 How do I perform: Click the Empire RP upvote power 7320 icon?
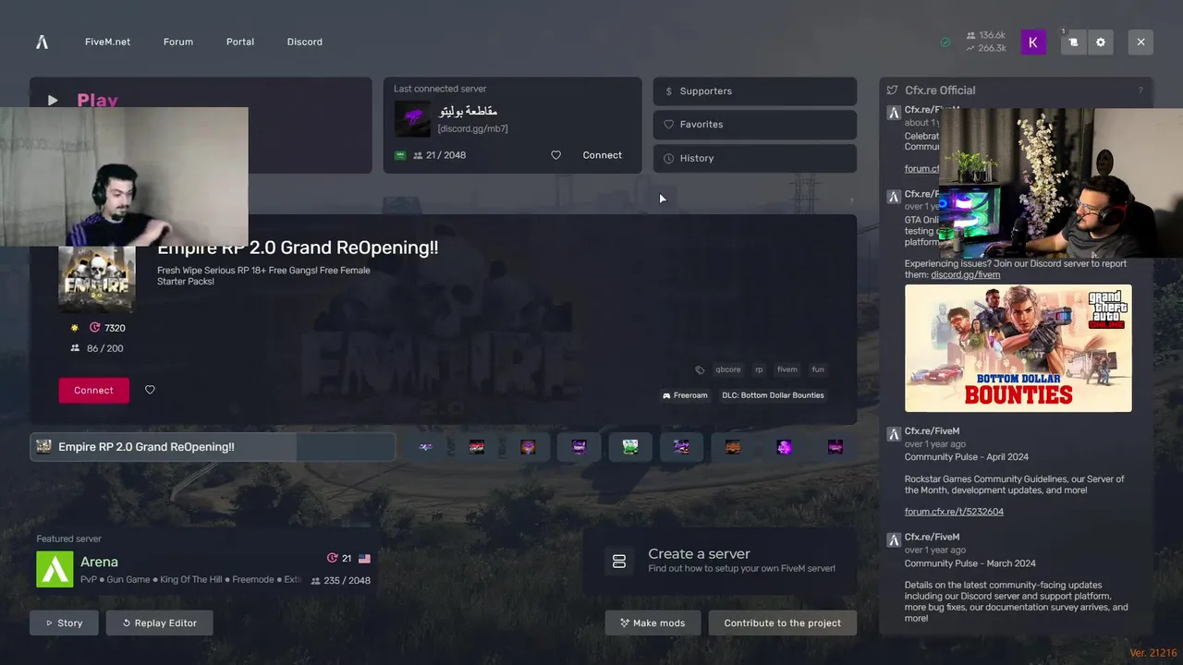point(94,328)
